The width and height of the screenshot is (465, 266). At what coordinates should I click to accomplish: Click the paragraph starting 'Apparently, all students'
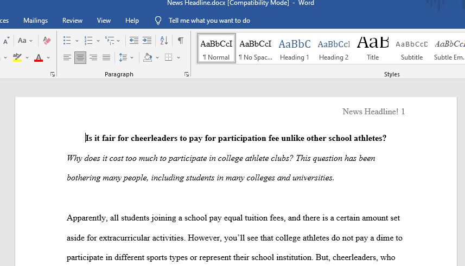233,218
